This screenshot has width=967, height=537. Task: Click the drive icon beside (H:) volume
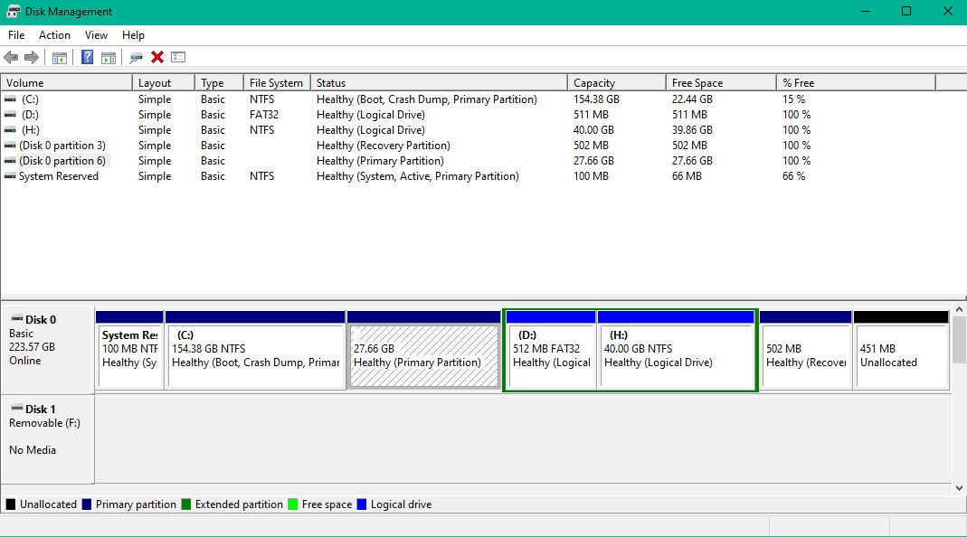(10, 129)
